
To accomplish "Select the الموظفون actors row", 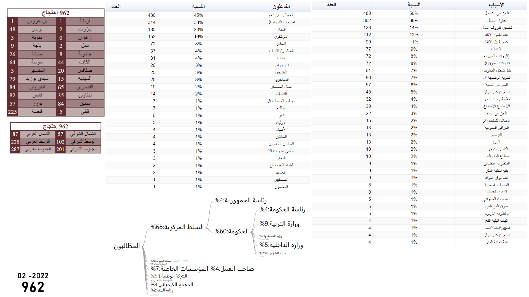I will click(x=281, y=37).
